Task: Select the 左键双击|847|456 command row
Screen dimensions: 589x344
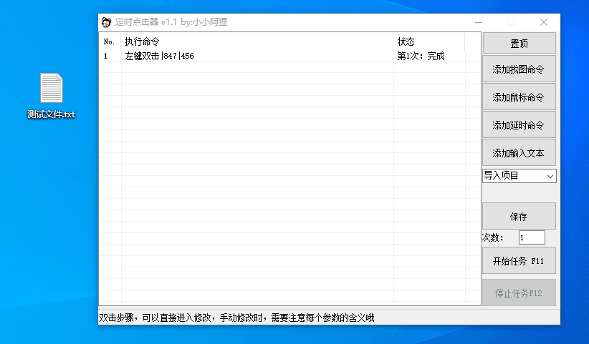Action: tap(159, 56)
